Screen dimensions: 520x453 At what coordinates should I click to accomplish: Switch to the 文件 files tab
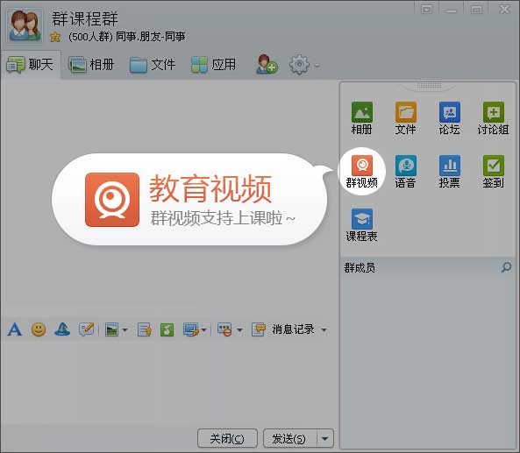(153, 65)
